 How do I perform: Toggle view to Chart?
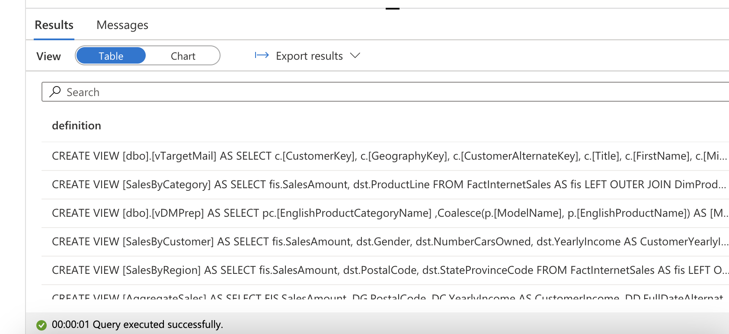[x=183, y=56]
